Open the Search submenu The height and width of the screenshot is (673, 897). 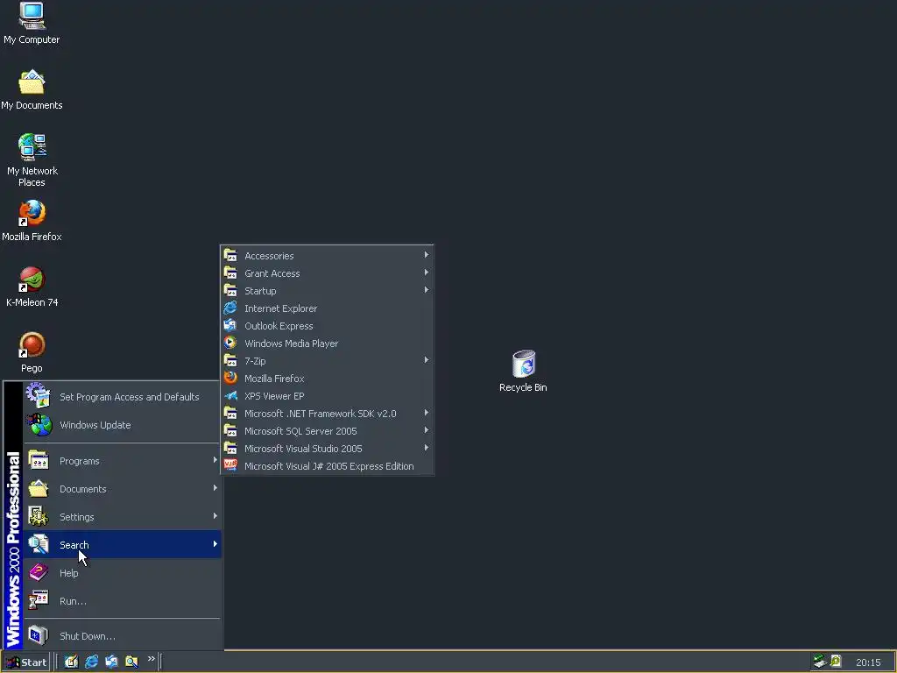click(122, 544)
